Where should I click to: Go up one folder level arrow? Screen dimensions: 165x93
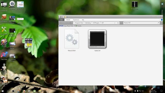point(70,23)
